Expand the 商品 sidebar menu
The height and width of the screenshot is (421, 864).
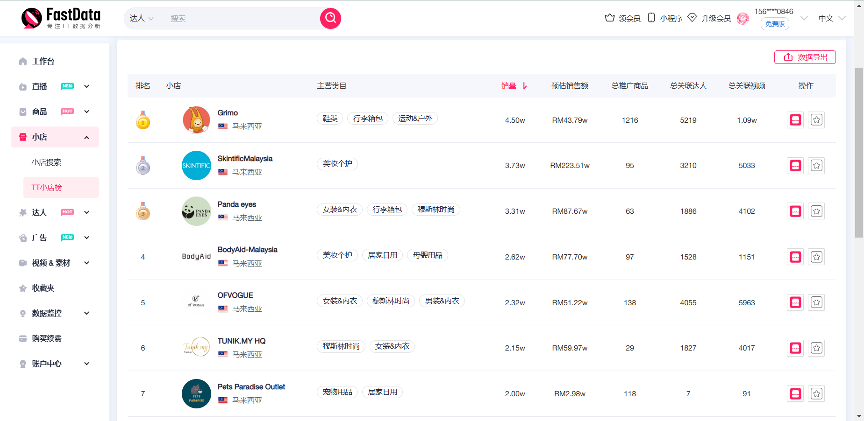coord(86,112)
